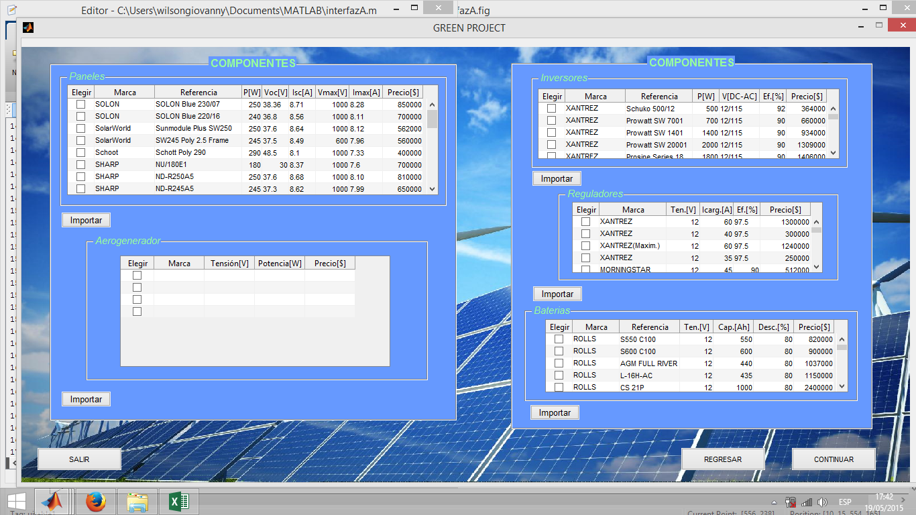Open network signal tray icon
Viewport: 916px width, 515px height.
(x=807, y=502)
